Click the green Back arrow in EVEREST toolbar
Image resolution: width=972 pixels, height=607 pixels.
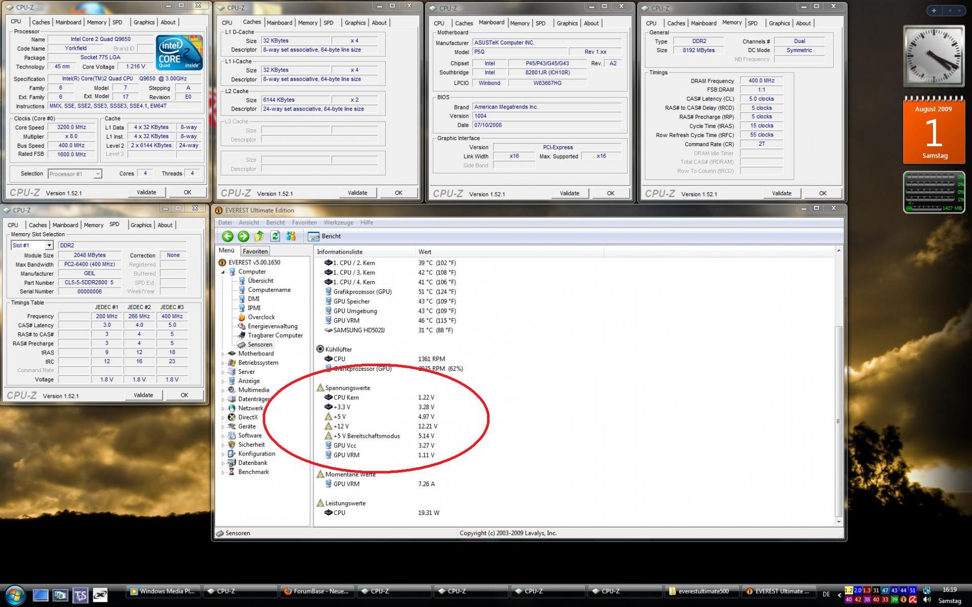228,236
